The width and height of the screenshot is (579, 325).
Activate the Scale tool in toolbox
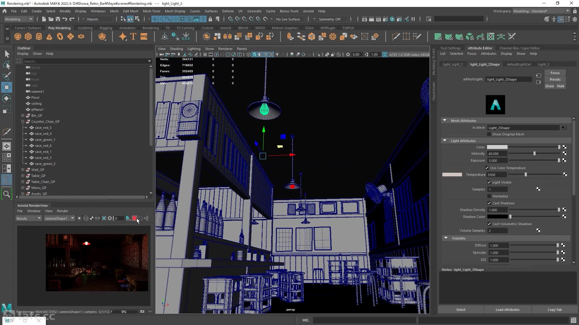[x=7, y=110]
